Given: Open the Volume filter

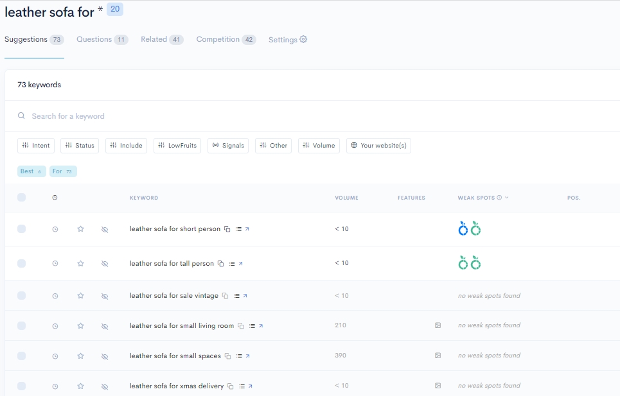Looking at the screenshot, I should (319, 145).
